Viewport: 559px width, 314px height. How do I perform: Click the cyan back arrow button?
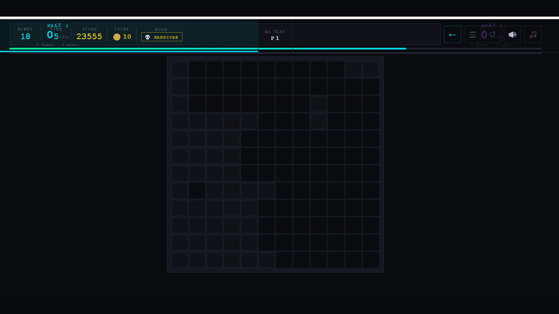pos(452,35)
